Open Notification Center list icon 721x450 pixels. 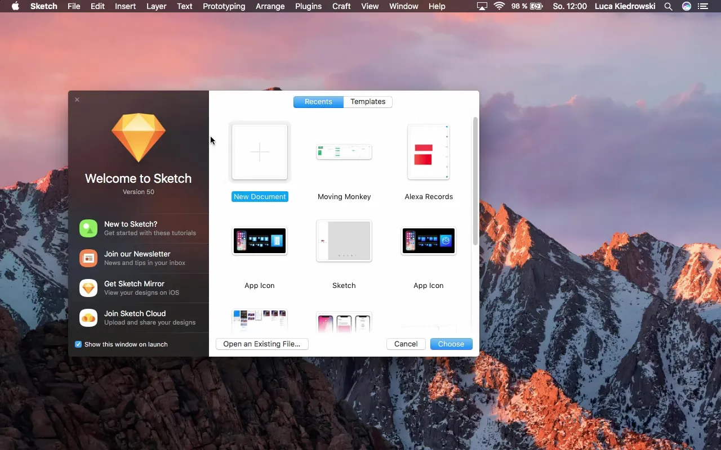coord(704,6)
